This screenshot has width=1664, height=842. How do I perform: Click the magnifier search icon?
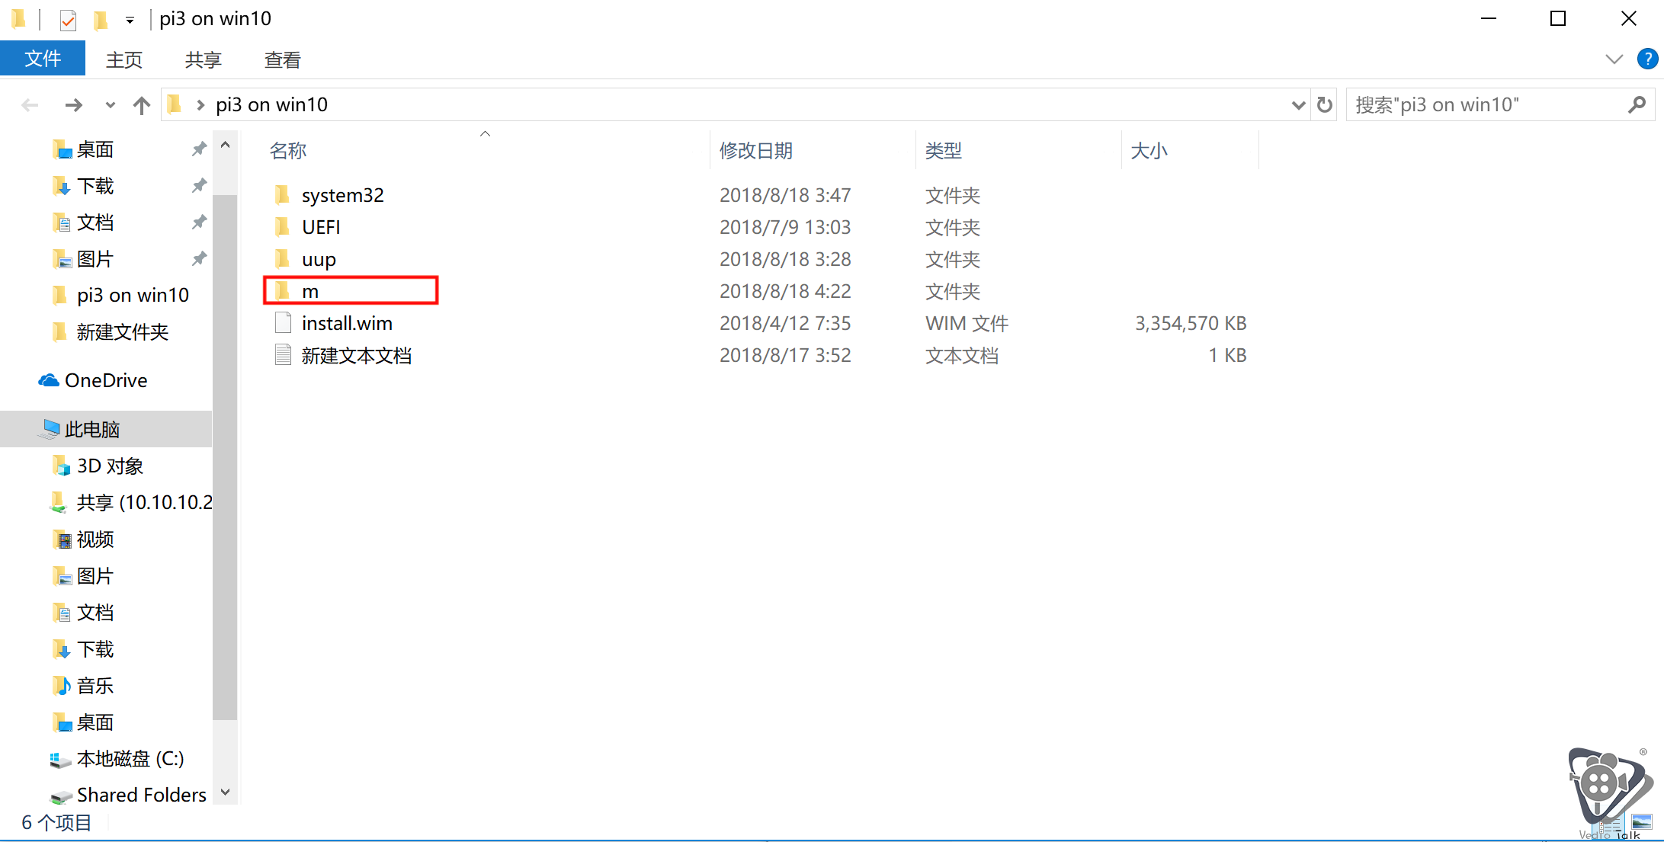1637,104
